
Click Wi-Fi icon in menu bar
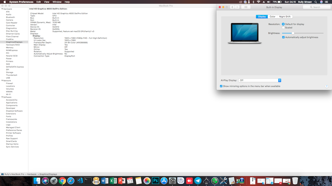point(259,2)
